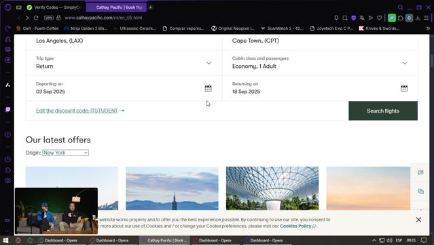Click the Cape Town, (CPT) destination field
Viewport: 434px width, 245px height.
[x=320, y=42]
